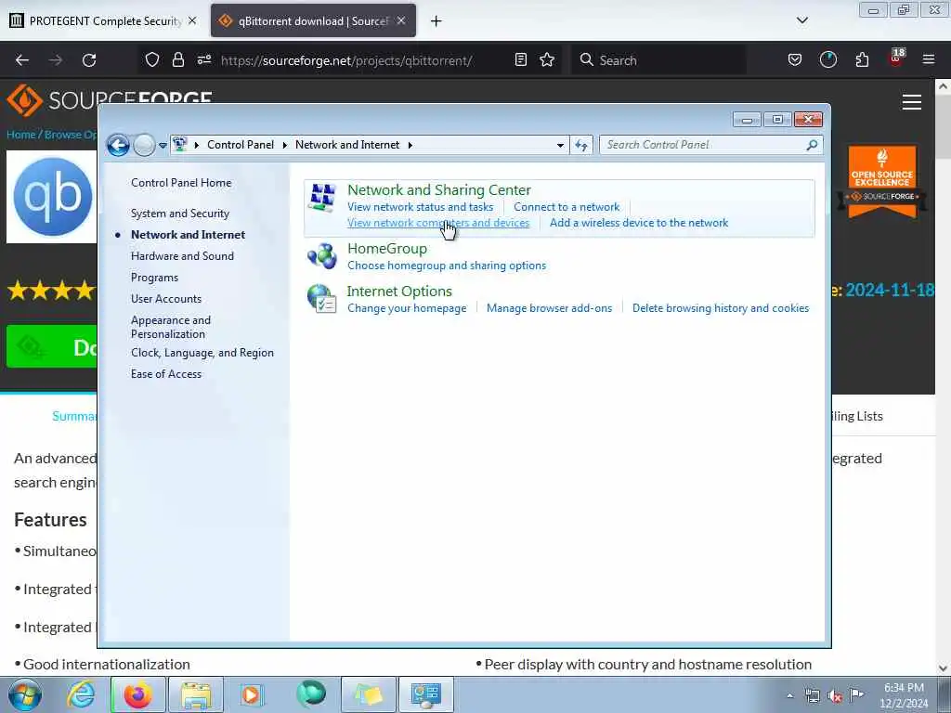Open Firefox list all tabs chevron

click(801, 20)
